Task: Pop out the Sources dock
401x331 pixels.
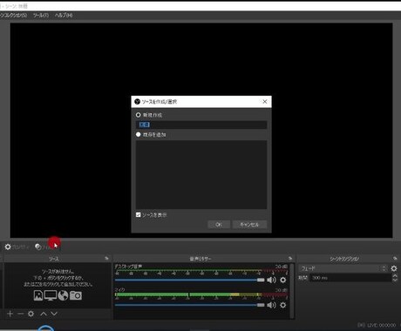Action: pyautogui.click(x=106, y=258)
